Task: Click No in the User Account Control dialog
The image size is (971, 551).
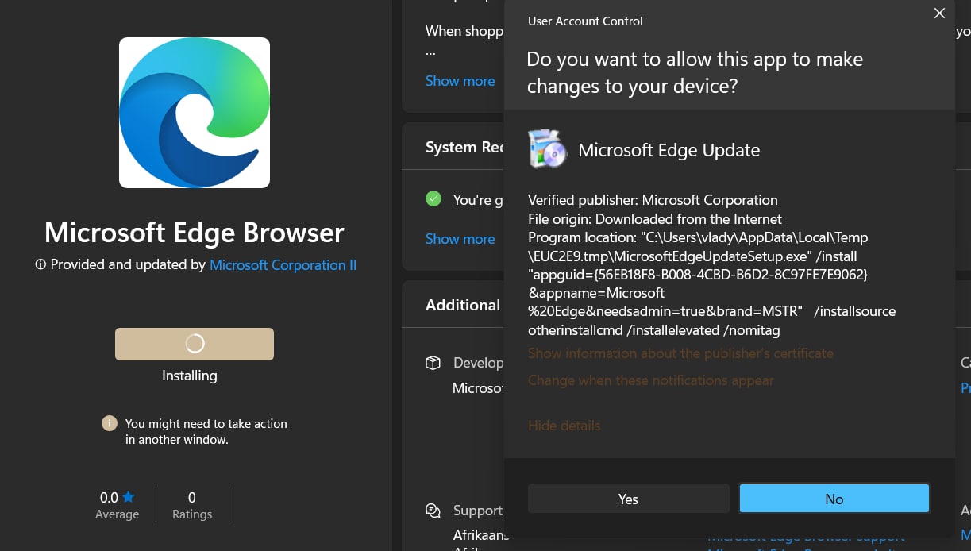Action: [x=834, y=499]
